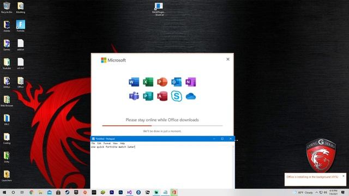Image resolution: width=349 pixels, height=196 pixels.
Task: Click the Microsoft logo in the installer
Action: [x=113, y=60]
